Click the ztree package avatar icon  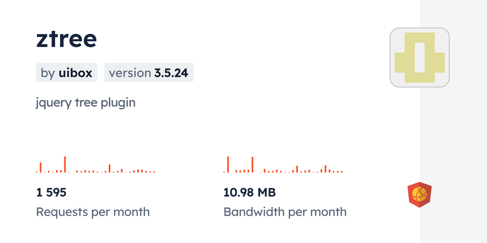[x=420, y=57]
